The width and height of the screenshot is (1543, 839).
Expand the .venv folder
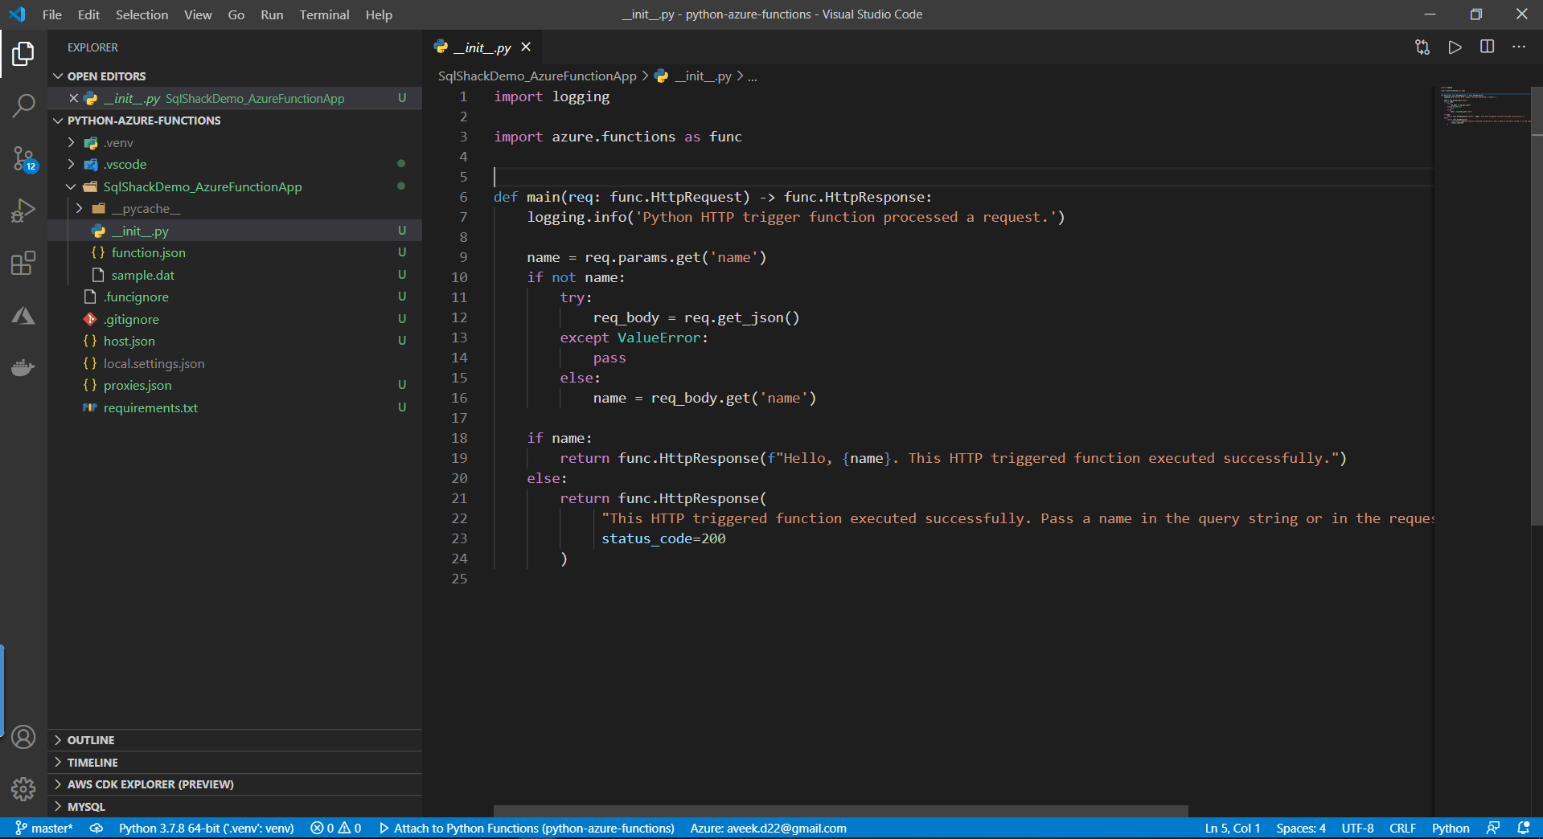[x=118, y=142]
